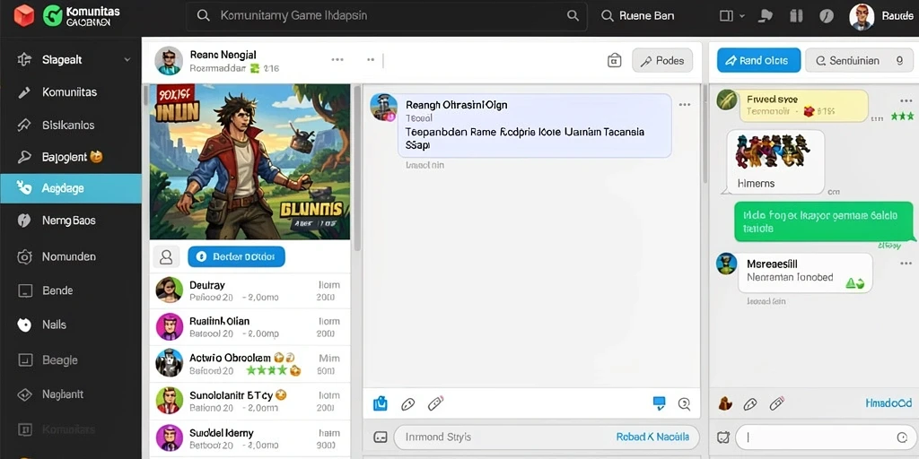919x459 pixels.
Task: Click the blue Rand olcts button
Action: (x=758, y=60)
